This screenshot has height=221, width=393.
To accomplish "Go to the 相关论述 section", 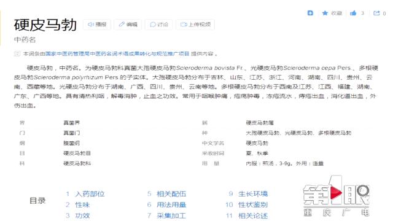I will point(253,215).
